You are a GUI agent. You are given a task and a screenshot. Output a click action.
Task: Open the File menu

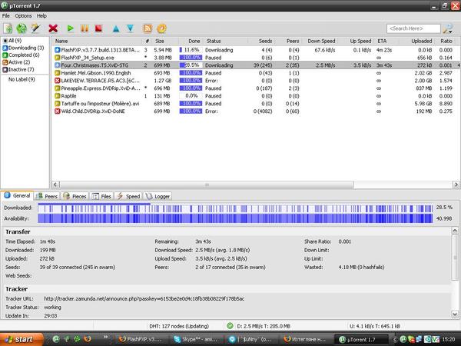tap(6, 16)
